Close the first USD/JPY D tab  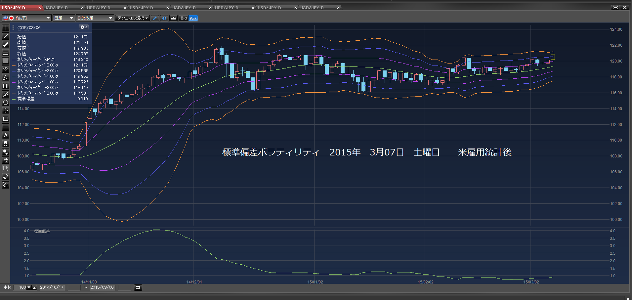pos(40,8)
